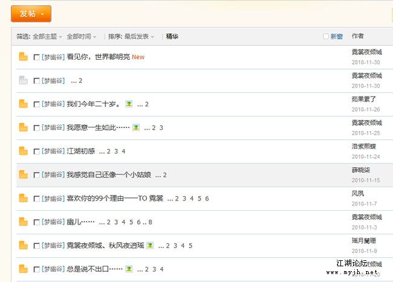Click folder icon for 总是说不出口 thread
Image resolution: width=393 pixels, height=282 pixels.
(24, 269)
